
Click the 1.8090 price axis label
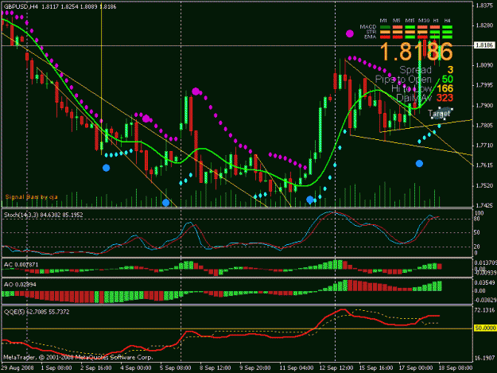484,65
